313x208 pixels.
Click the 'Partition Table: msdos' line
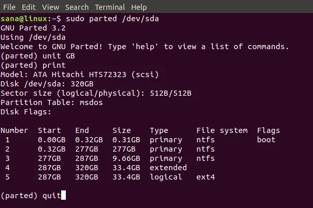[x=51, y=102]
